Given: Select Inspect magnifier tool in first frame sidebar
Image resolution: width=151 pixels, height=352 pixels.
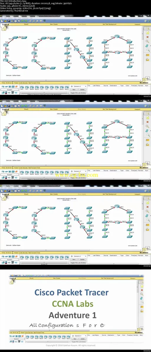Looking at the screenshot, I should tap(147, 41).
